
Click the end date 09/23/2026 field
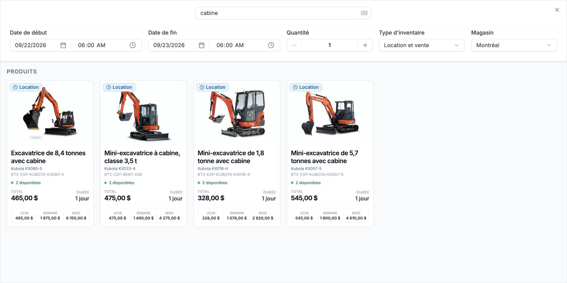169,45
